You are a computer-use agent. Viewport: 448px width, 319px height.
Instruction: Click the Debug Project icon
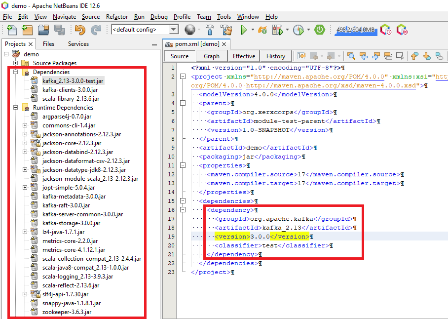pos(277,30)
